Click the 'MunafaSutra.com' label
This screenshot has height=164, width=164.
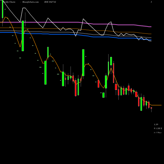coord(31,2)
